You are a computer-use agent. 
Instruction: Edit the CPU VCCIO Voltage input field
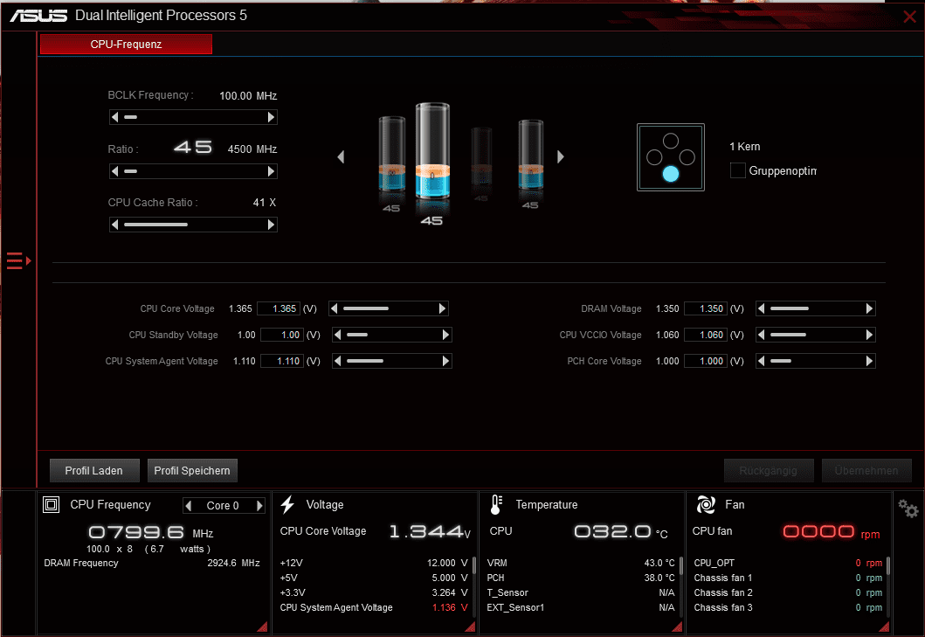coord(706,335)
